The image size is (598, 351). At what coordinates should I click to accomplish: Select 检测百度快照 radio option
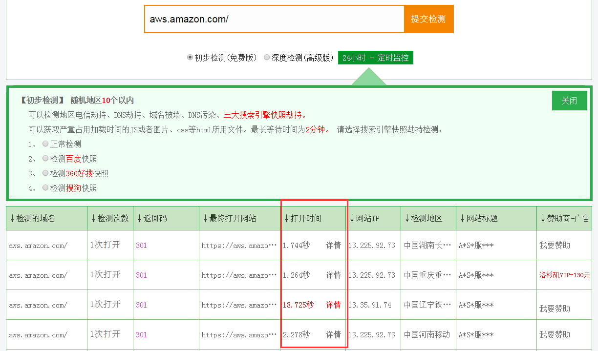pyautogui.click(x=45, y=159)
